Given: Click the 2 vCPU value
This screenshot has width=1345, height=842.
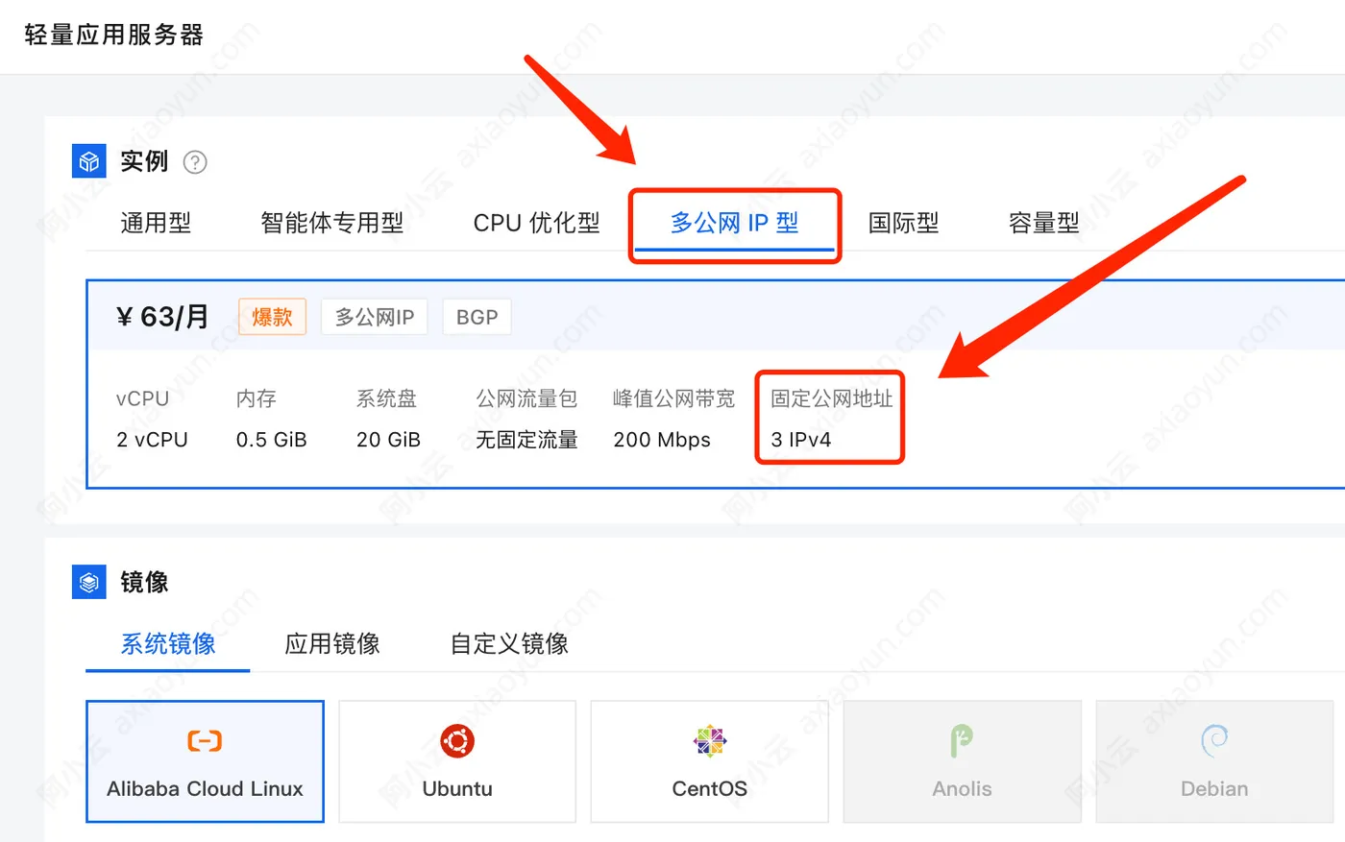Looking at the screenshot, I should pos(152,440).
